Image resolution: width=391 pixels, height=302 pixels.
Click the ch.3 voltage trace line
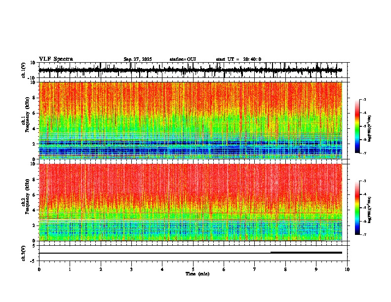pos(191,253)
